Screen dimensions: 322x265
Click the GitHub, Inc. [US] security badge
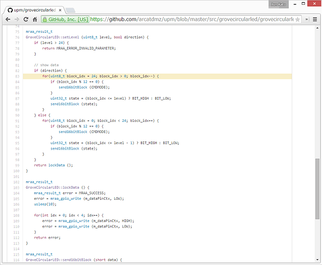click(x=65, y=19)
